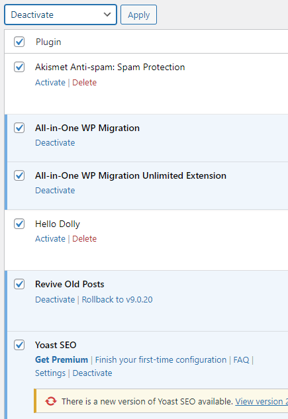Image resolution: width=288 pixels, height=419 pixels.
Task: Click the Apply button
Action: pyautogui.click(x=138, y=15)
